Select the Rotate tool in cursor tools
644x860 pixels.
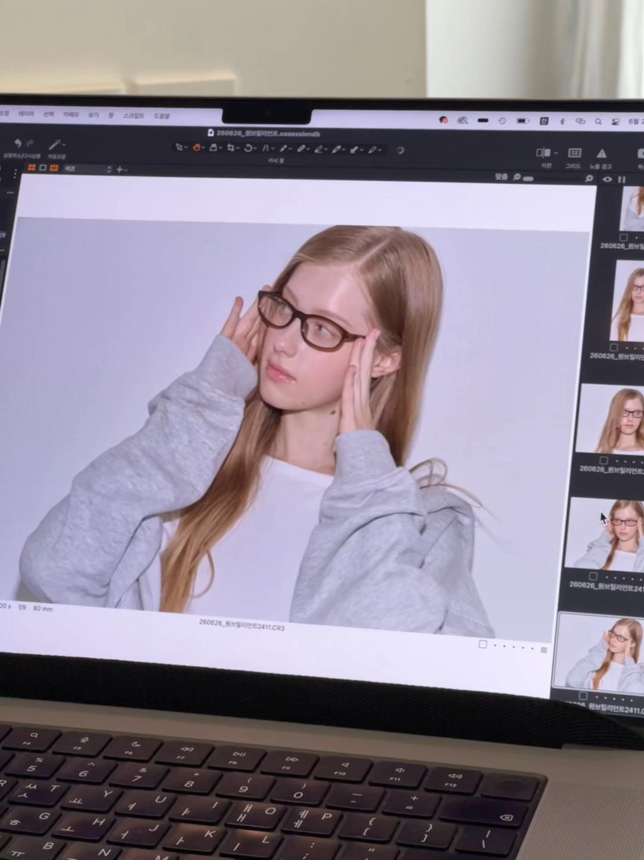pos(248,148)
